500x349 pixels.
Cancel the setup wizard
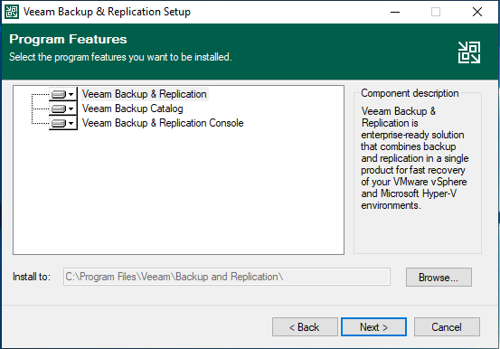447,327
